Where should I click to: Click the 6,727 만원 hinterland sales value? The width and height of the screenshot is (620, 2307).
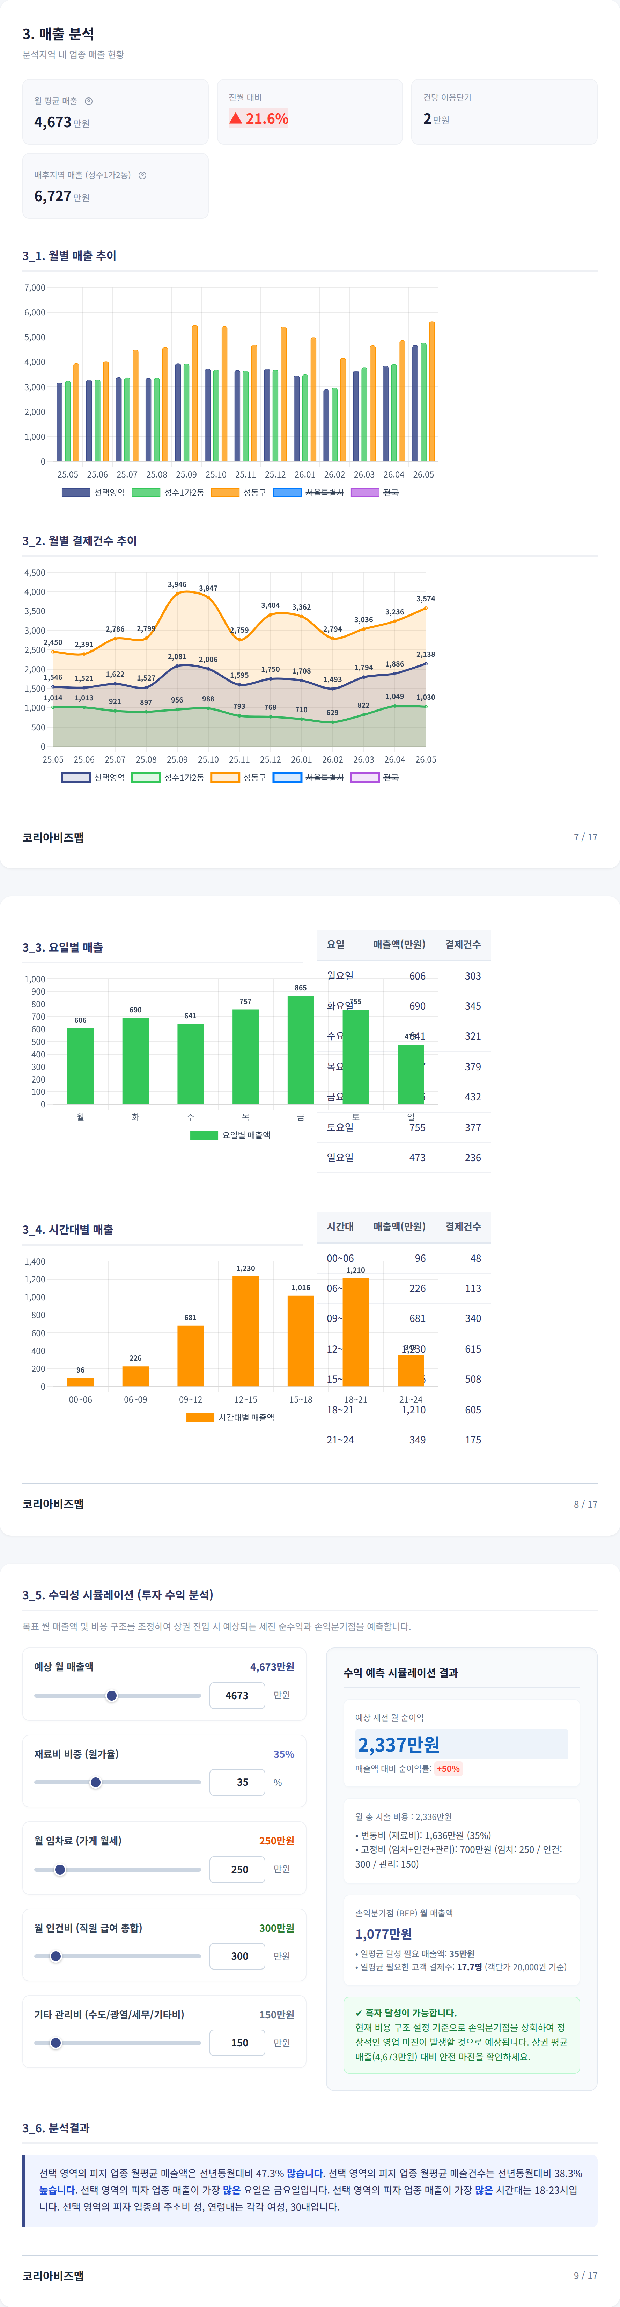coord(62,196)
